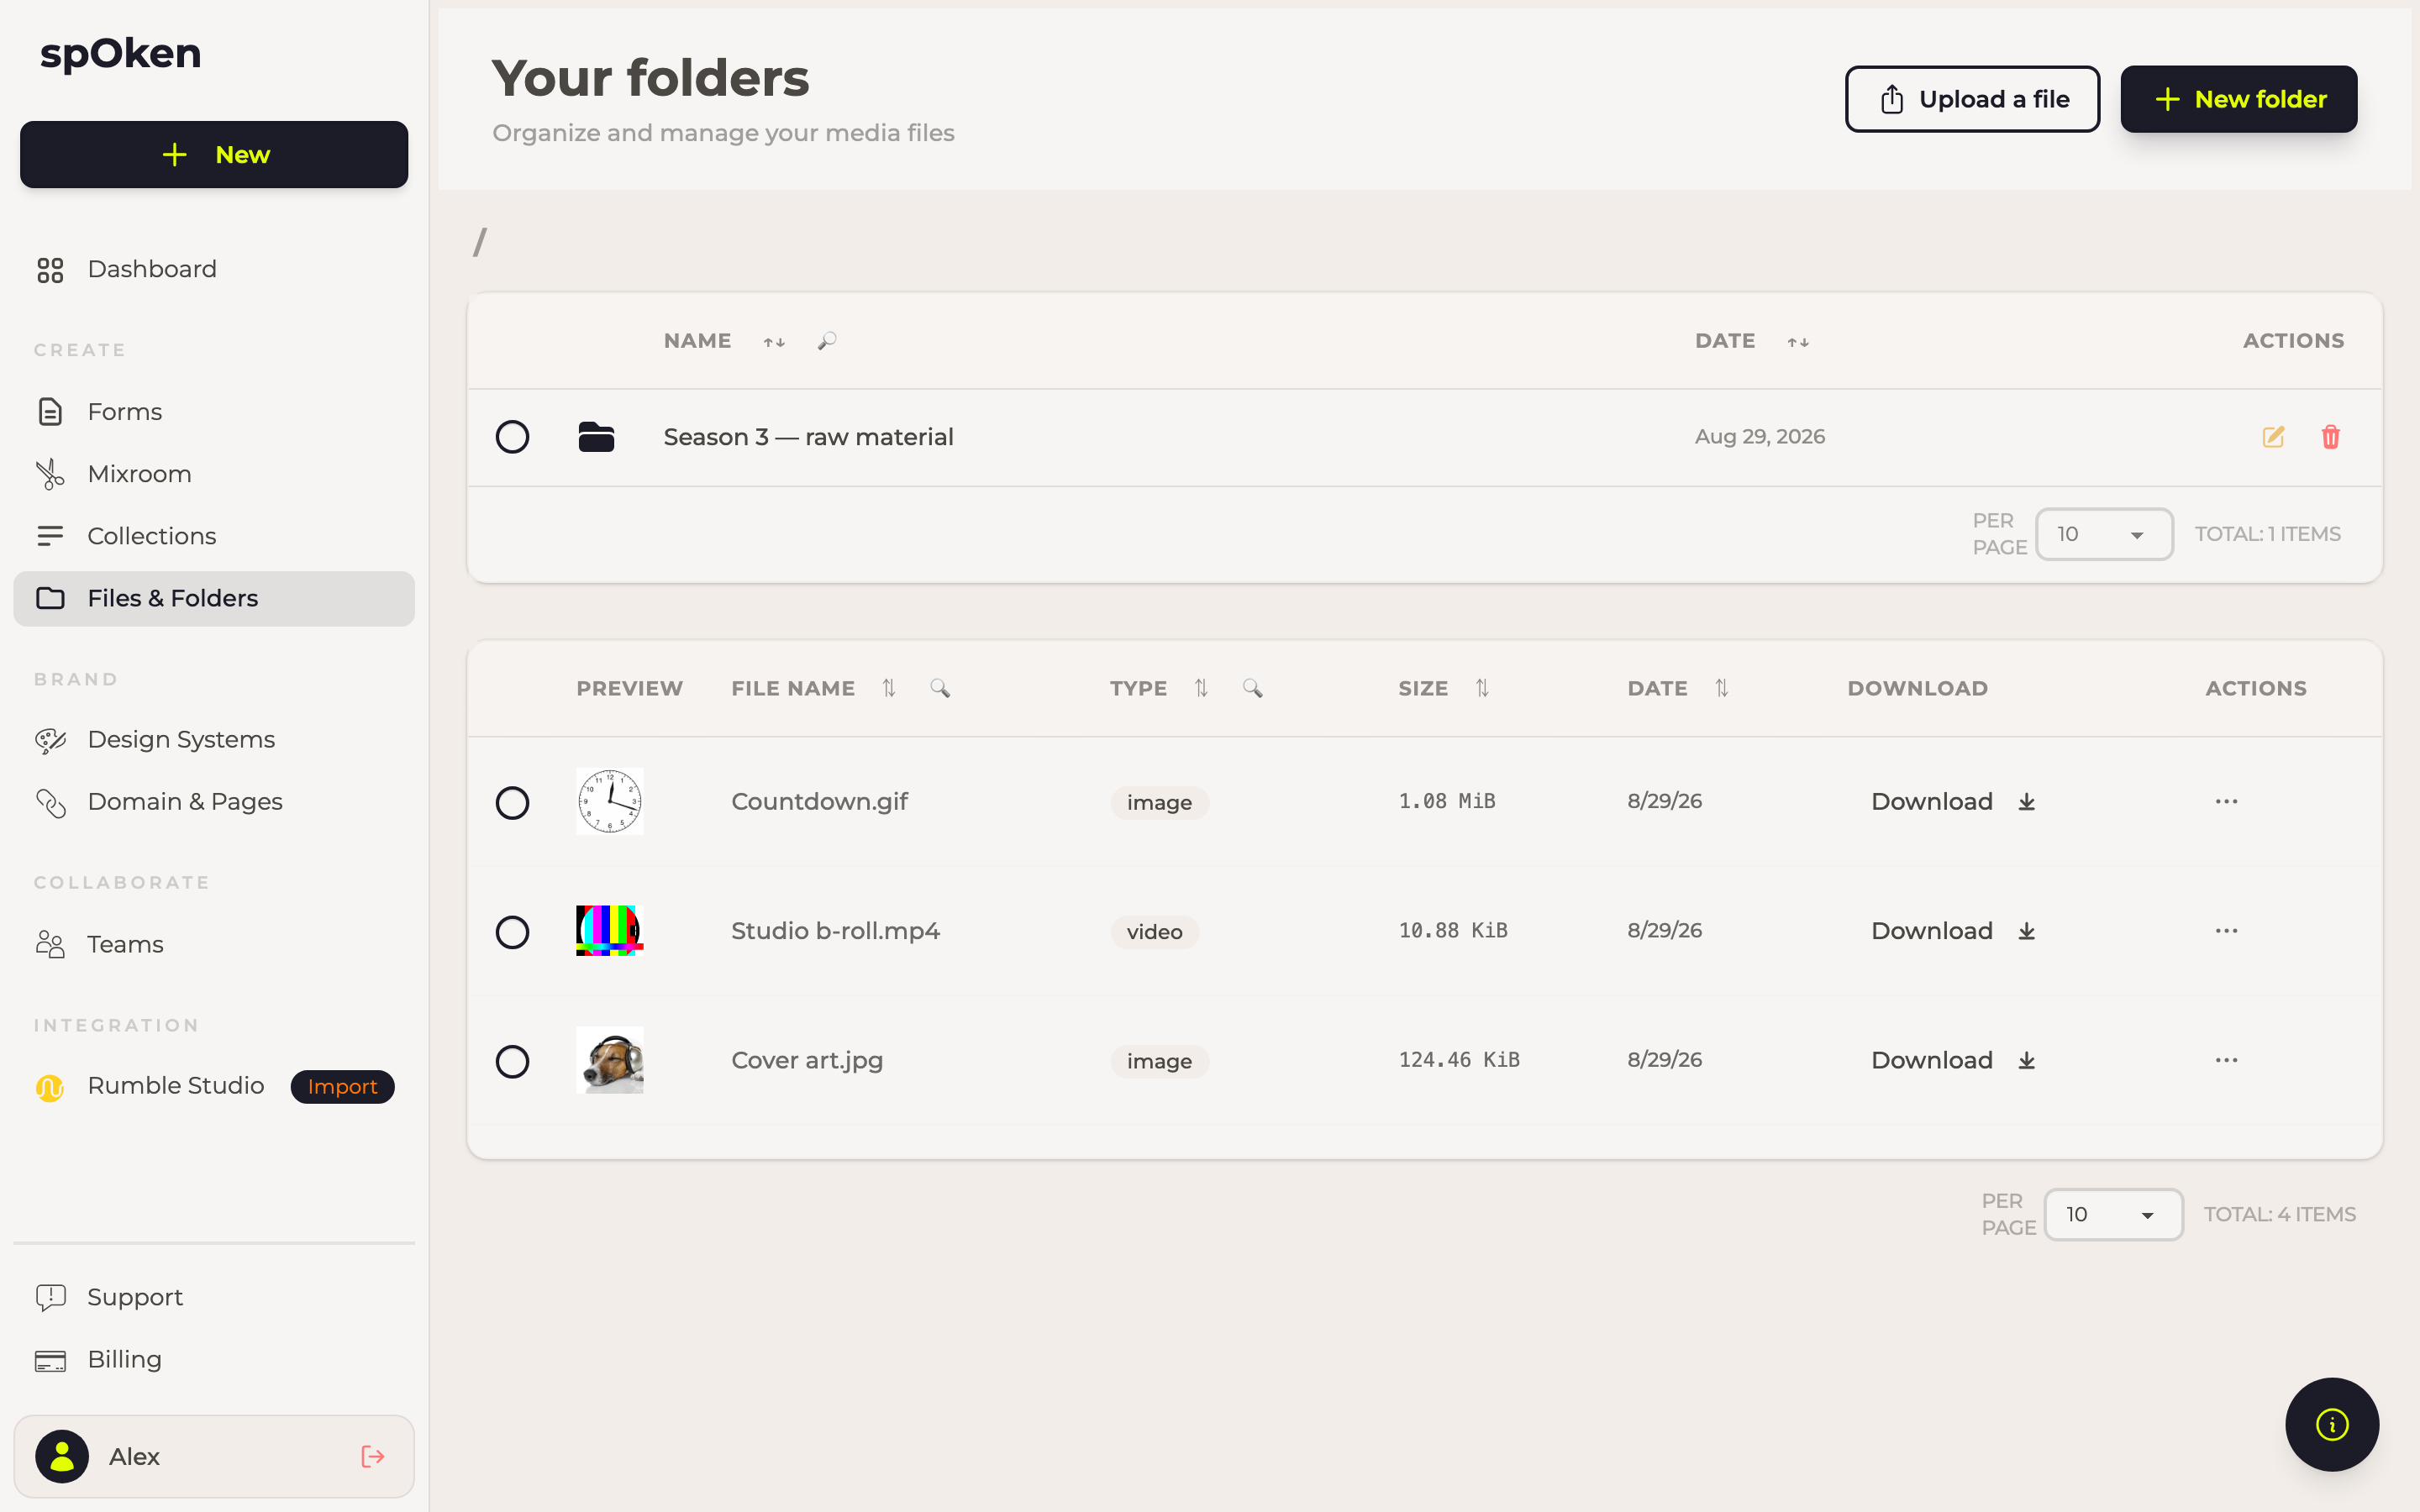The image size is (2420, 1512).
Task: Open the search icon beside NAME column
Action: [826, 341]
